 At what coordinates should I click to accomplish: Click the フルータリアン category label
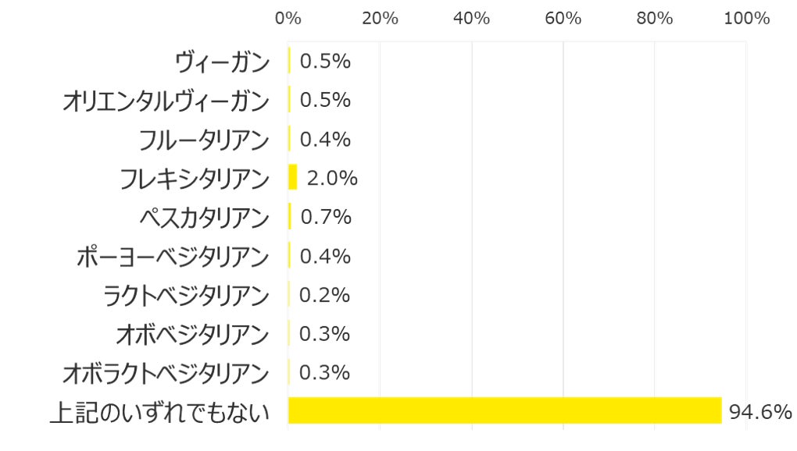204,140
